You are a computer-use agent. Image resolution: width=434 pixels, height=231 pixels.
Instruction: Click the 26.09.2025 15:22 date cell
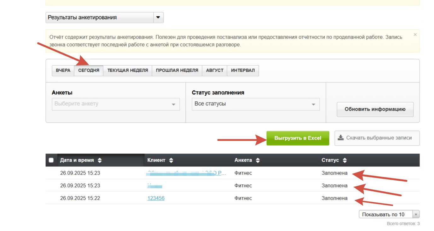click(x=80, y=198)
